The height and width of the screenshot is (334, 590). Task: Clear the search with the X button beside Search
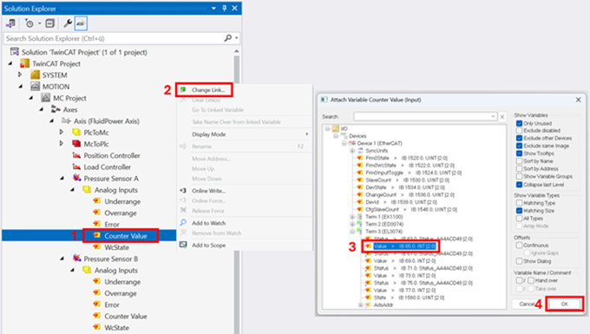[502, 116]
